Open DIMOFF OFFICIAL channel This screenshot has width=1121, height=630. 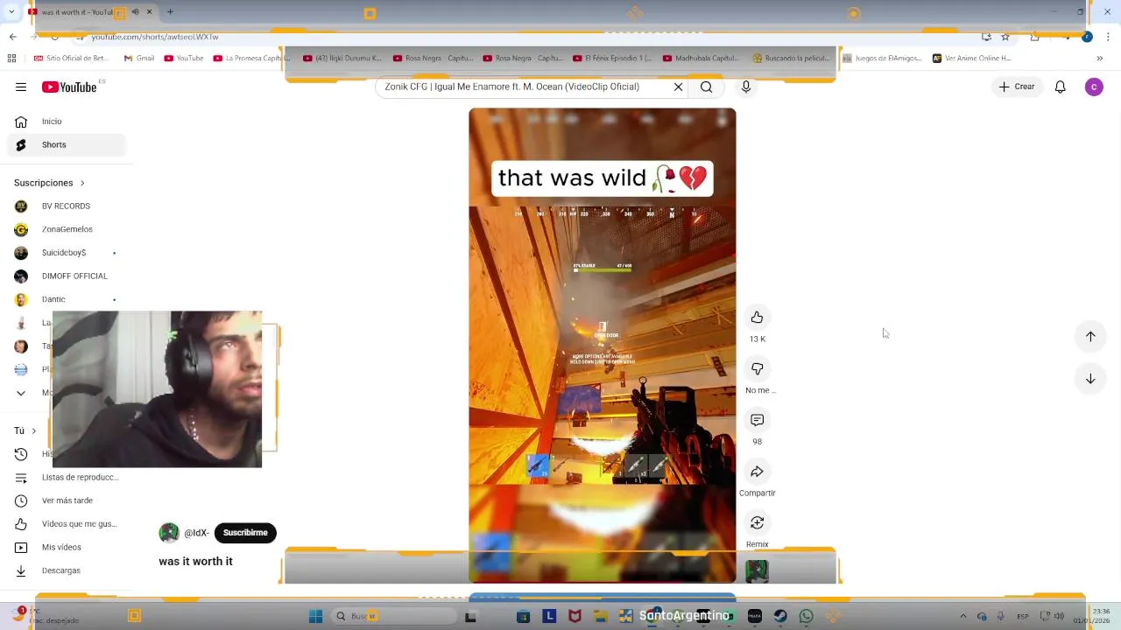[66, 276]
